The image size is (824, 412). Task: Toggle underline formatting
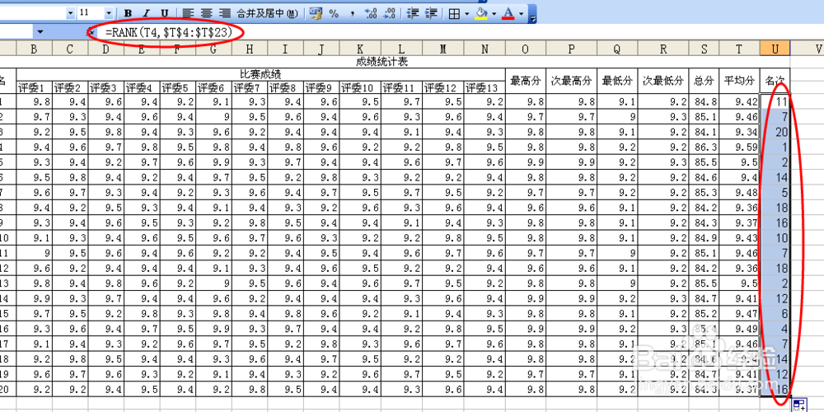pyautogui.click(x=165, y=14)
